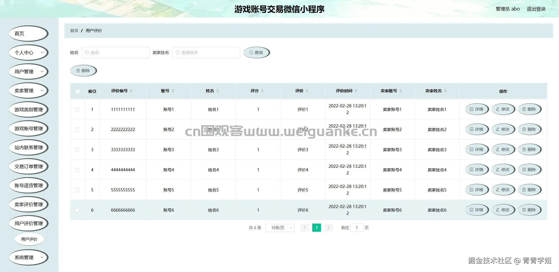Tick the checkbox for row 账号4
Screen dimensions: 559x272
(x=77, y=170)
